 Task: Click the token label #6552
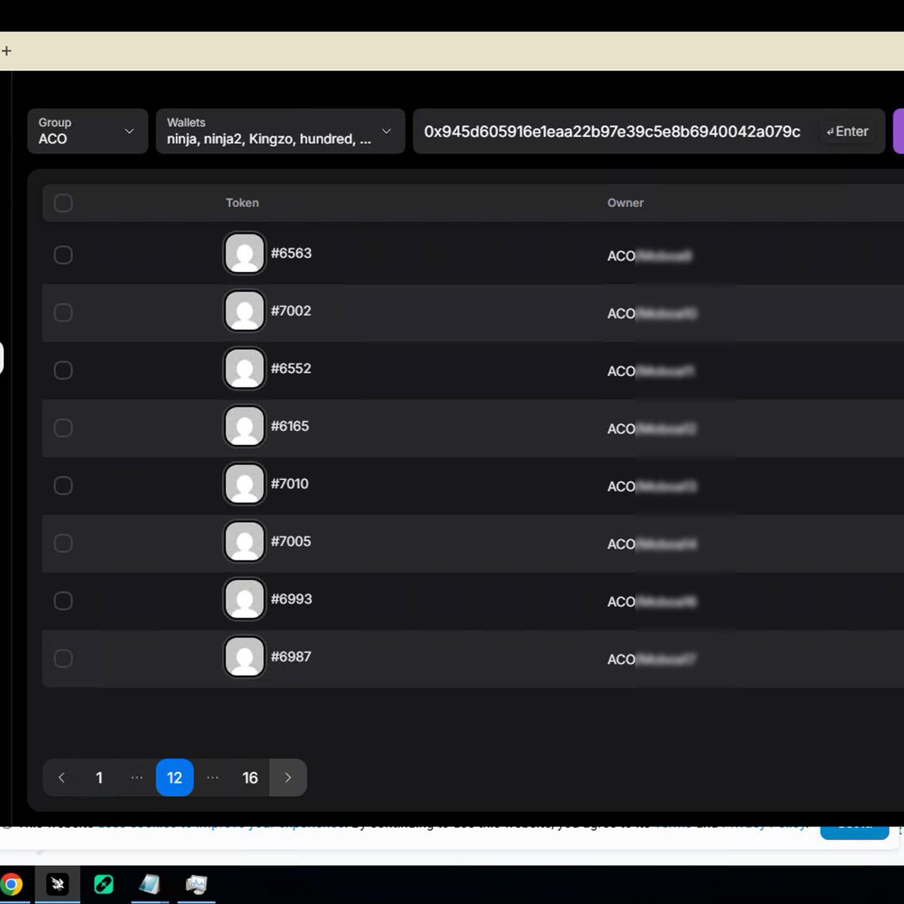pyautogui.click(x=291, y=368)
